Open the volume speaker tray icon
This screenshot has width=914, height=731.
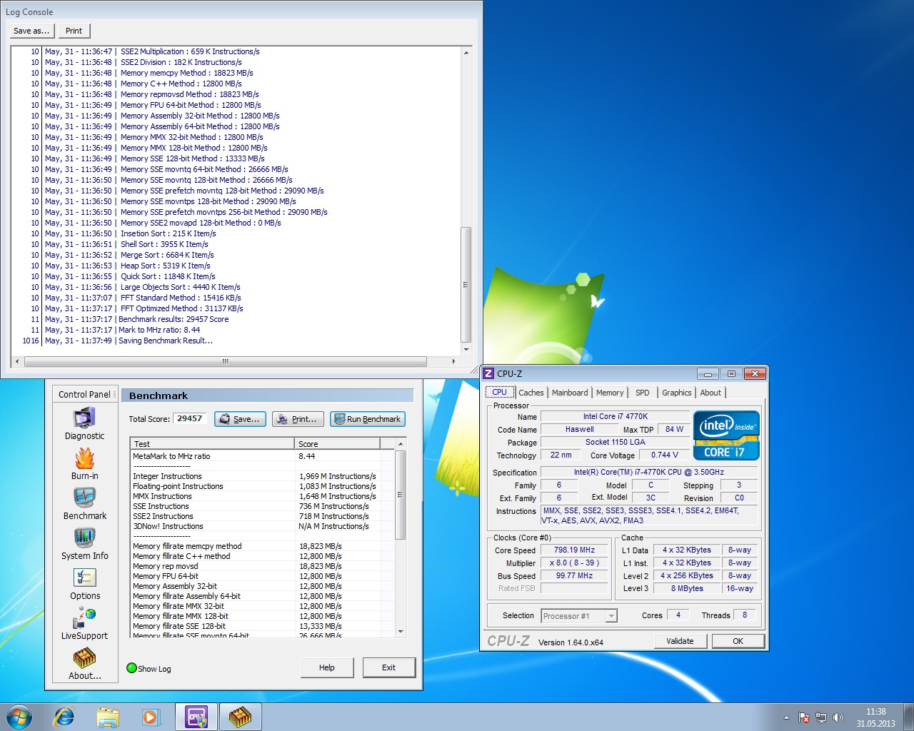(838, 717)
